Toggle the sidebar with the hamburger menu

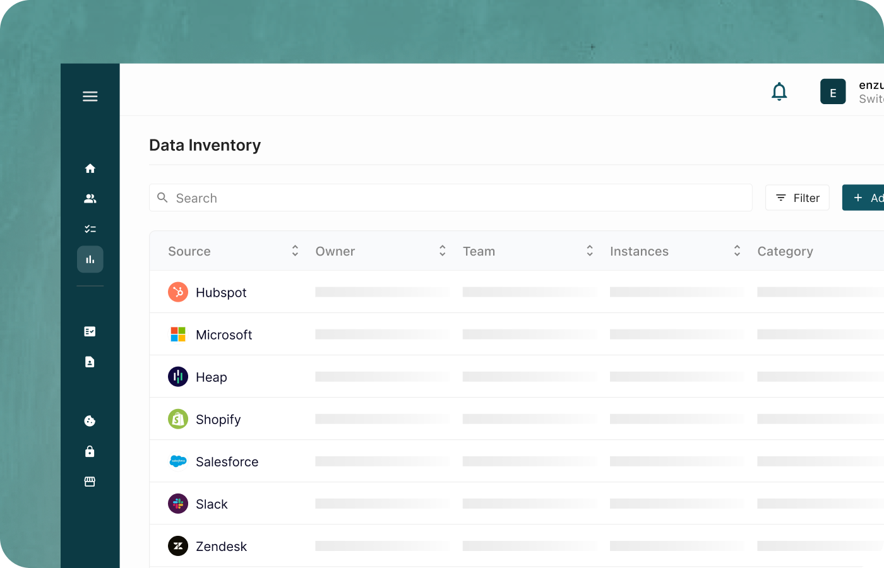point(90,96)
